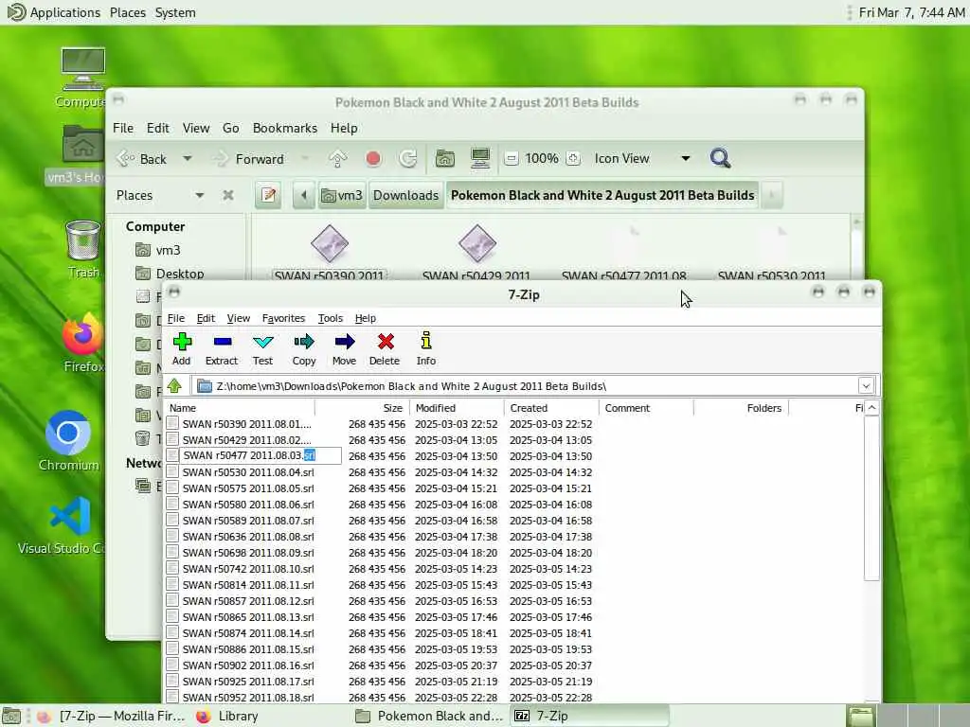
Task: Click the 7-Zip scroll up arrow
Action: (871, 408)
